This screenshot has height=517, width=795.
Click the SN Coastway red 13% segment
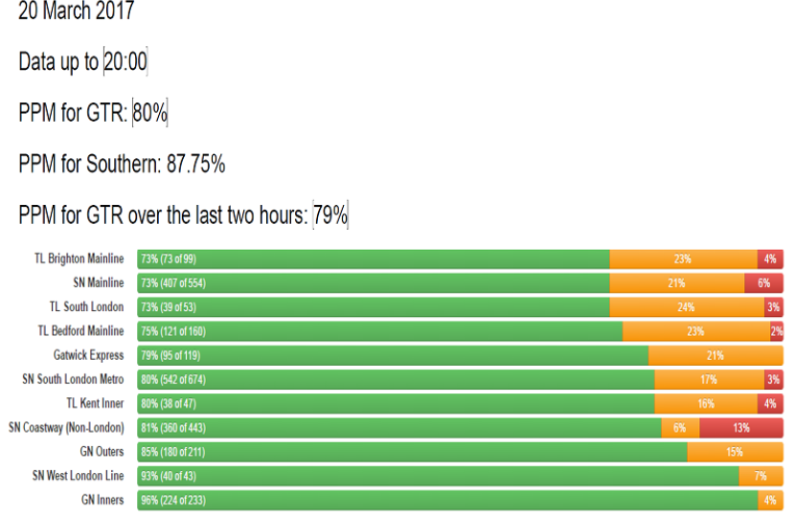click(741, 428)
